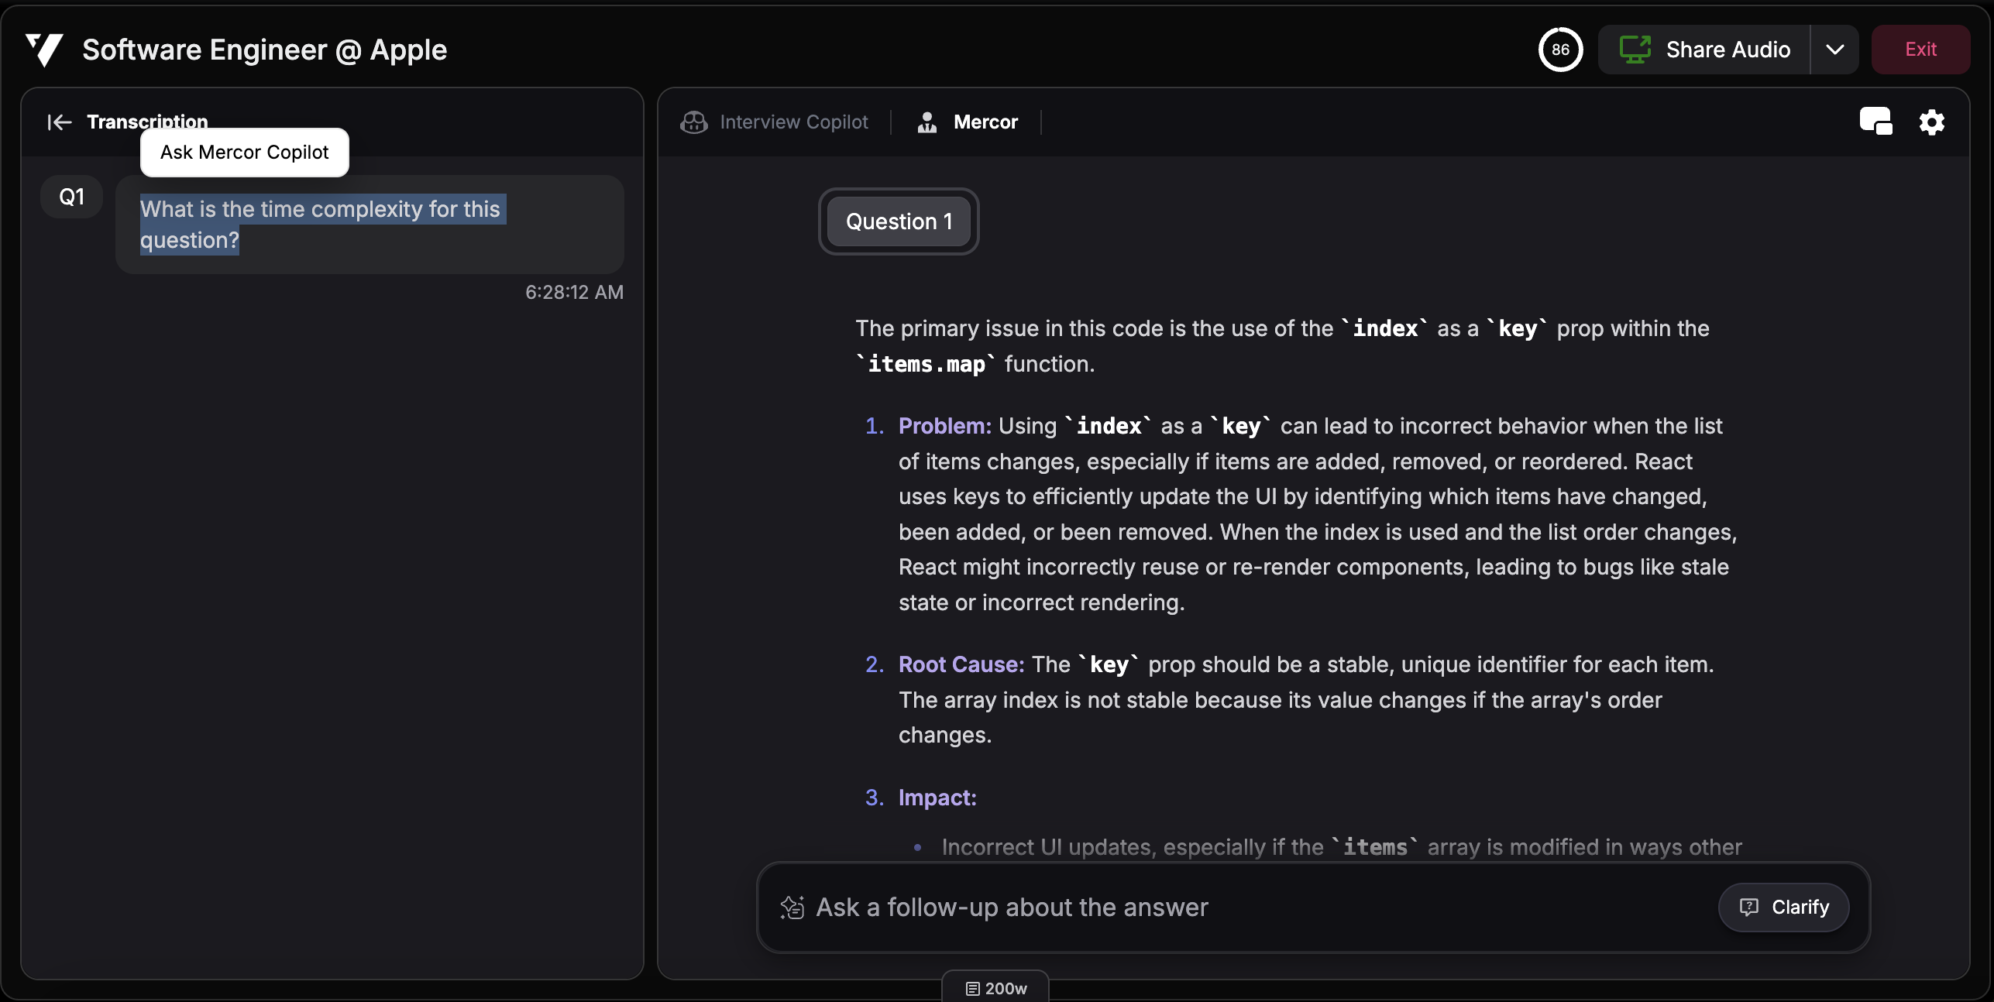Click the Clarify button

click(x=1783, y=908)
